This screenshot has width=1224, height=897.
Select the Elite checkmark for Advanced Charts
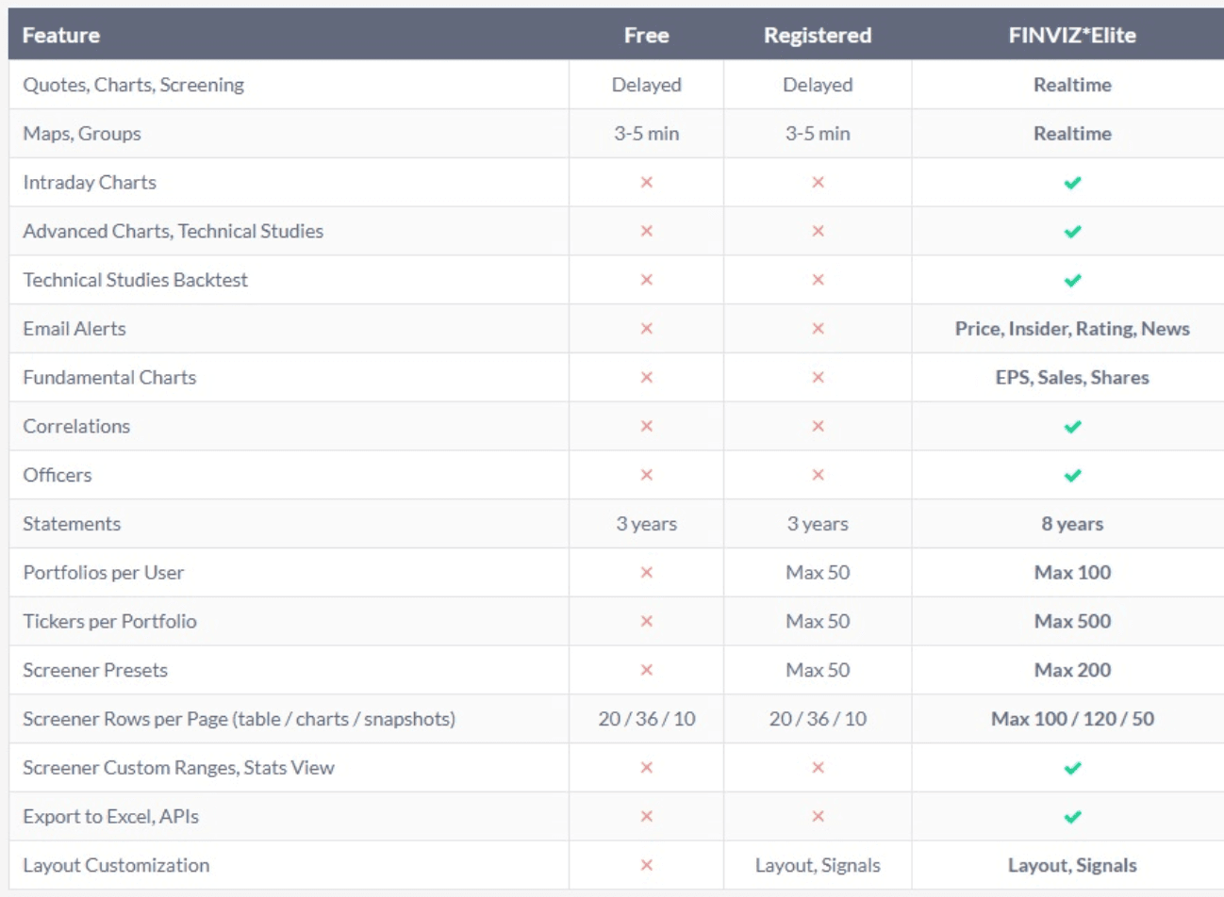[1072, 231]
